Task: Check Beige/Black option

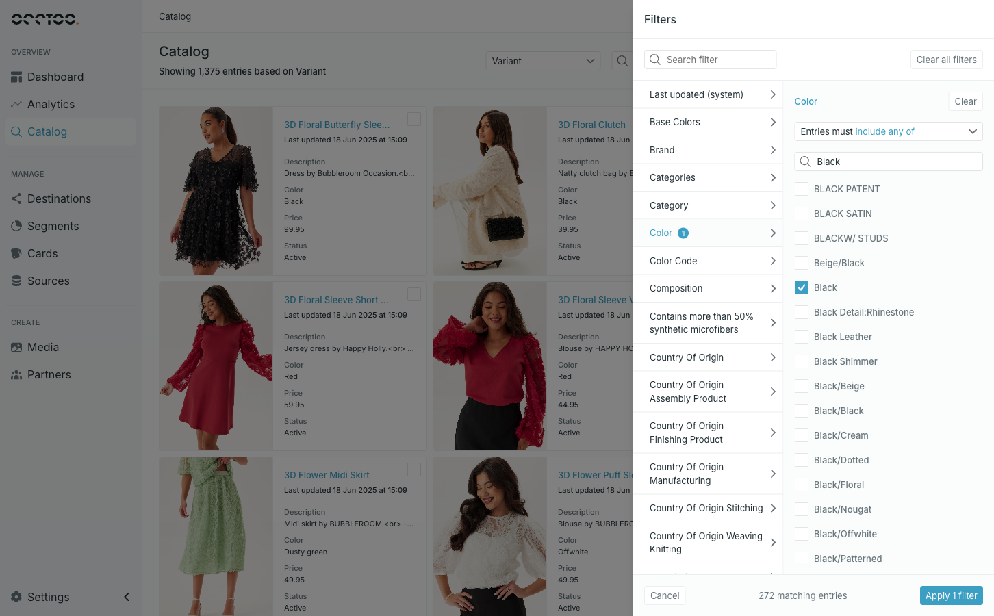Action: click(802, 263)
